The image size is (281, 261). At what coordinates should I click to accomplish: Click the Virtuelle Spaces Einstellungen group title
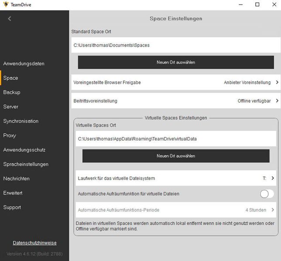pos(176,118)
